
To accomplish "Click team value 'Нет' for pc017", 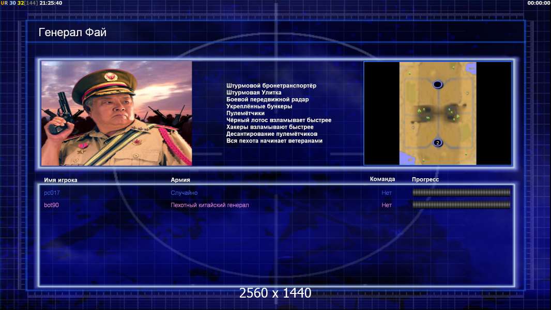I will [x=387, y=193].
